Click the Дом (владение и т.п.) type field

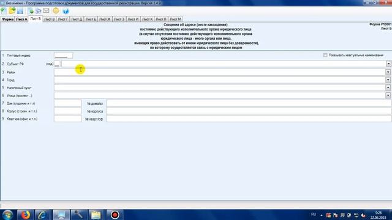click(x=68, y=103)
